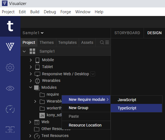Open the hamburger menu in project panel
165x140 pixels.
(x=107, y=42)
